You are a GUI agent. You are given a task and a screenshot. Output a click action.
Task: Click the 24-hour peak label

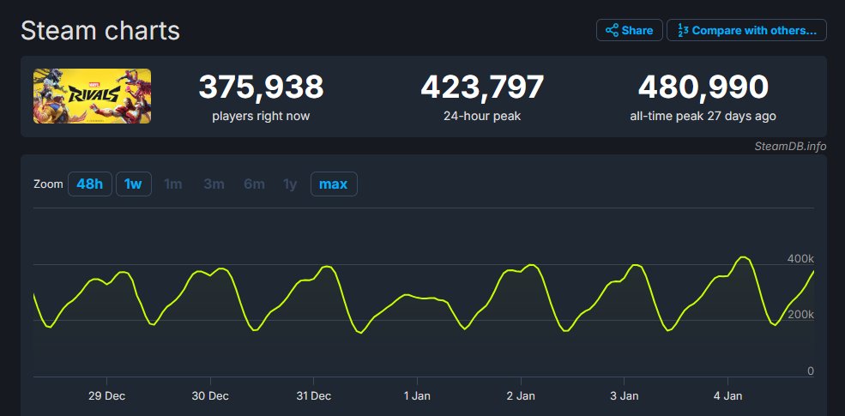(482, 116)
